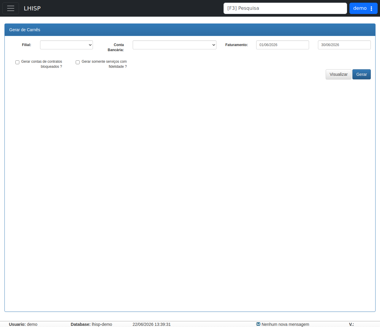Image resolution: width=380 pixels, height=327 pixels.
Task: Click the LHISP brand link
Action: tap(32, 8)
